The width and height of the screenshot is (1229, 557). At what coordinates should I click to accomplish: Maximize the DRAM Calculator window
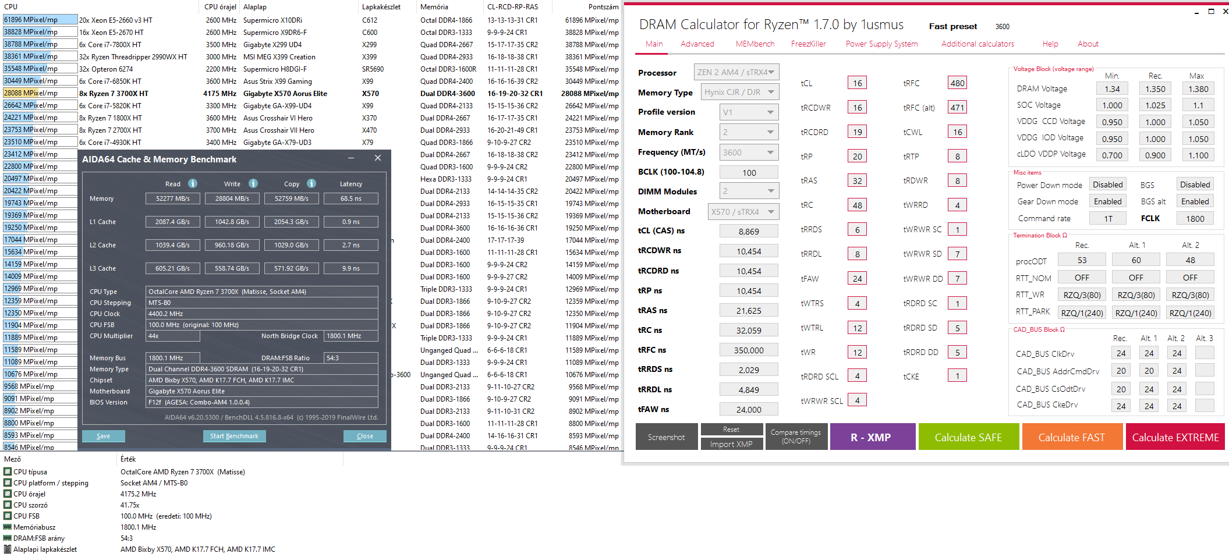[x=1211, y=11]
